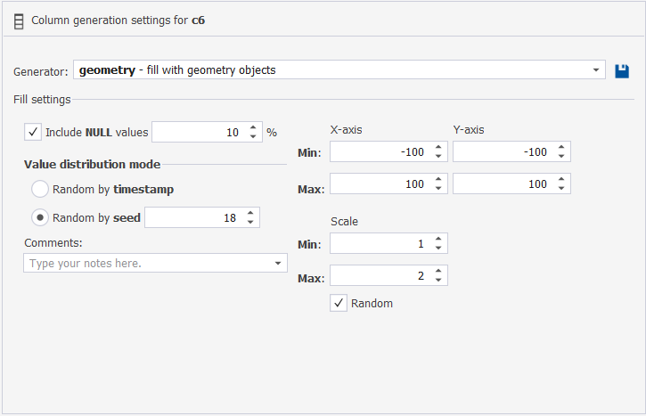Increase X-axis Max value
The width and height of the screenshot is (646, 416).
tap(438, 179)
